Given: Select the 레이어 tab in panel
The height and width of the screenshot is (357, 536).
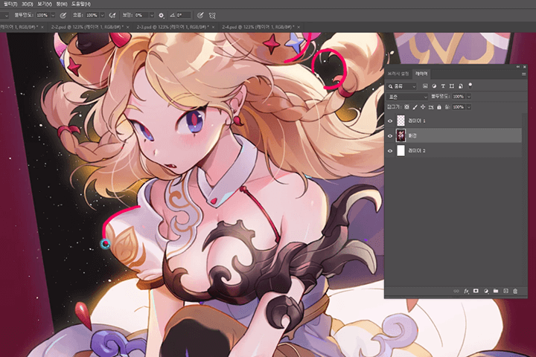Looking at the screenshot, I should 421,74.
